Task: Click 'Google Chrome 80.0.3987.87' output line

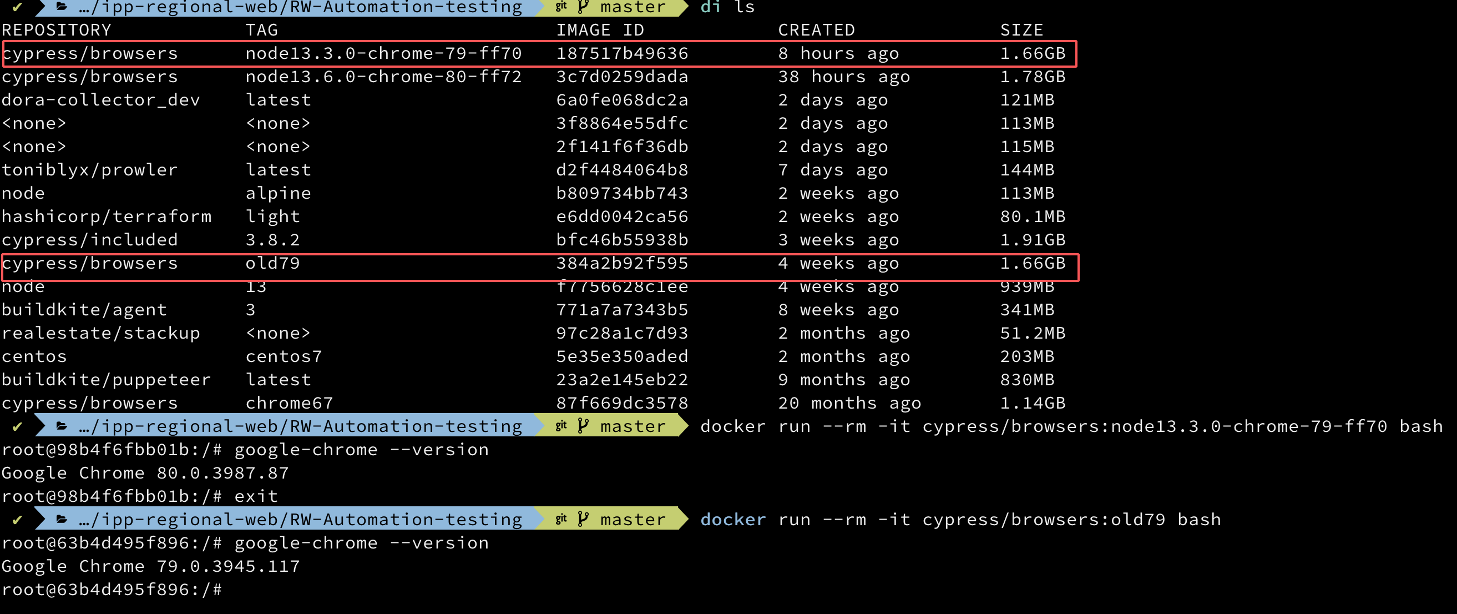Action: [x=145, y=472]
